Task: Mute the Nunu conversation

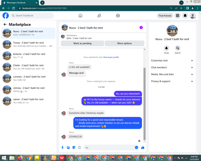Action: click(x=166, y=48)
